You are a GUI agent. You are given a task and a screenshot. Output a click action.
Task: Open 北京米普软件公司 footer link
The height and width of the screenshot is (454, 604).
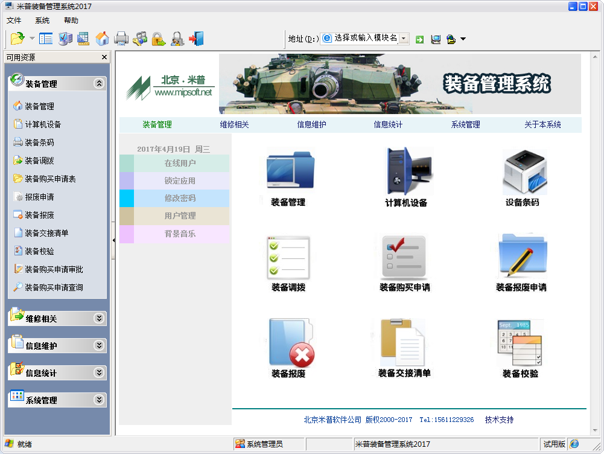click(332, 420)
